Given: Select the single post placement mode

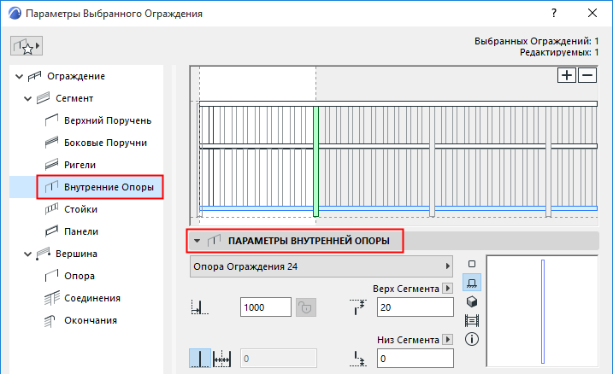Looking at the screenshot, I should [200, 359].
